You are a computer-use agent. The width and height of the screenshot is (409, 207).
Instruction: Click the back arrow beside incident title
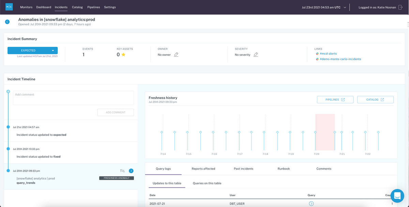tap(7, 22)
